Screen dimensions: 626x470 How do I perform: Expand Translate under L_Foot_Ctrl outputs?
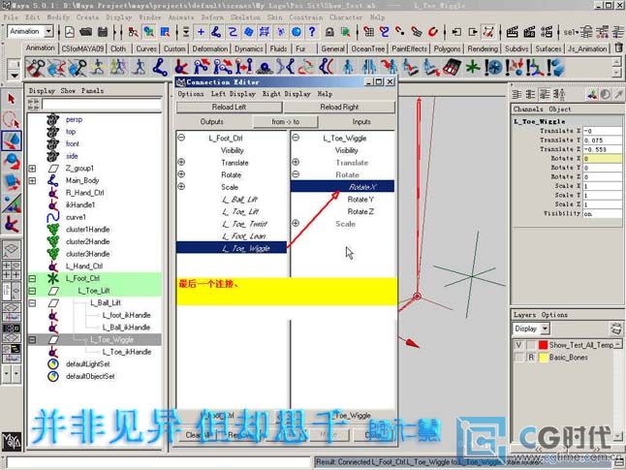point(181,162)
